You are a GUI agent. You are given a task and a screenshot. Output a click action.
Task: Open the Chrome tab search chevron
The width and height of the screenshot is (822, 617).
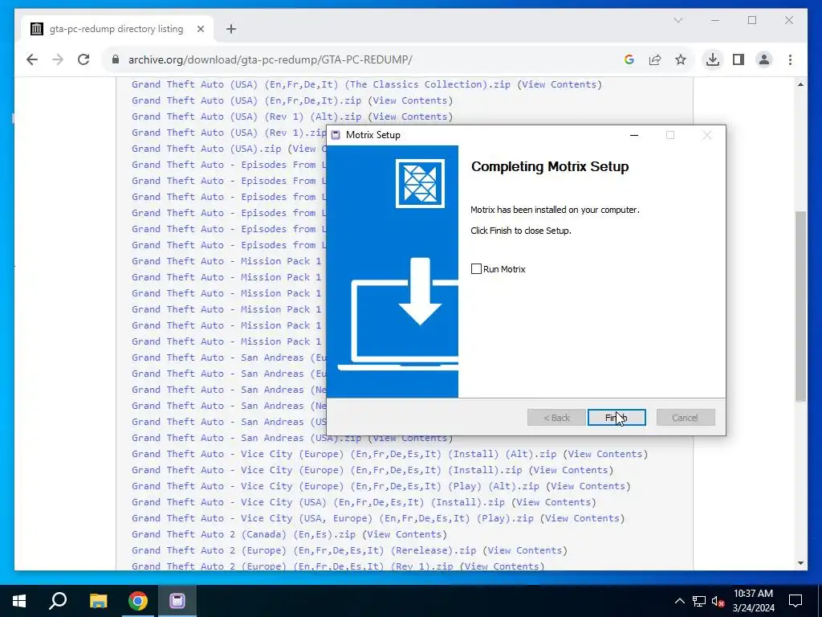678,20
